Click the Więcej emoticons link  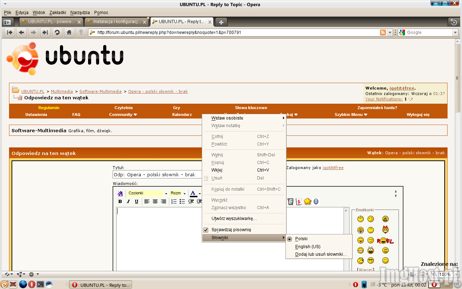pyautogui.click(x=366, y=269)
